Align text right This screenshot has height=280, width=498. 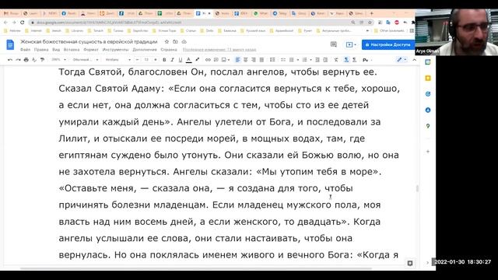point(254,60)
